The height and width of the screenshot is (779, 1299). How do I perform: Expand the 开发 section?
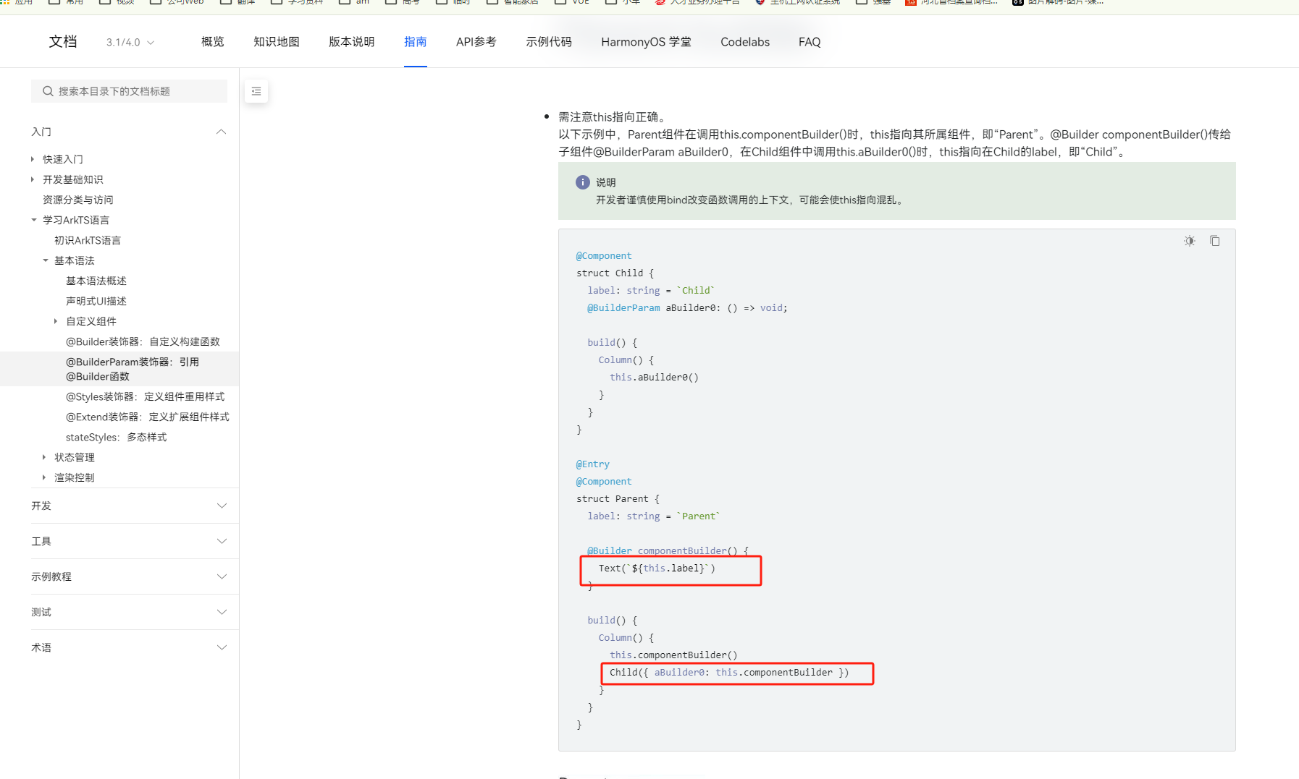[x=222, y=506]
